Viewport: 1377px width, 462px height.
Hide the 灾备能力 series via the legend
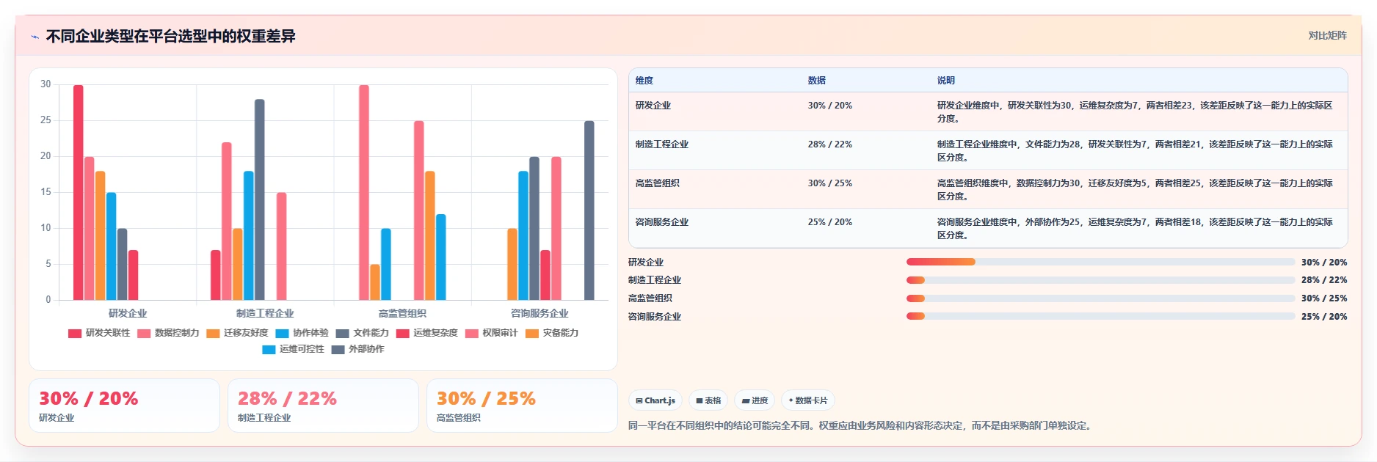coord(551,333)
